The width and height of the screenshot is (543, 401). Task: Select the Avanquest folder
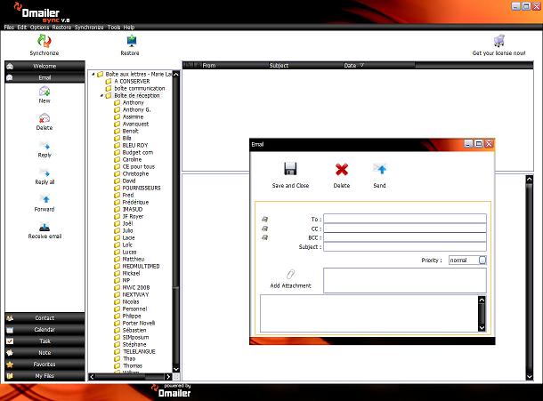[x=135, y=124]
